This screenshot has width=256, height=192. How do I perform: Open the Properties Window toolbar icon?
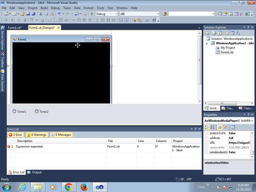[x=225, y=14]
